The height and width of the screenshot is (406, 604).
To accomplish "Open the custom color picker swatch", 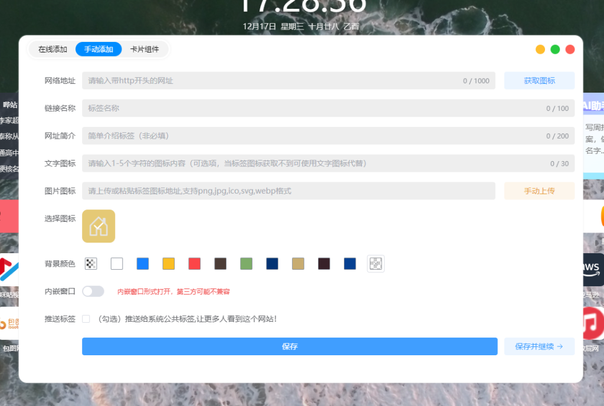I will 376,264.
